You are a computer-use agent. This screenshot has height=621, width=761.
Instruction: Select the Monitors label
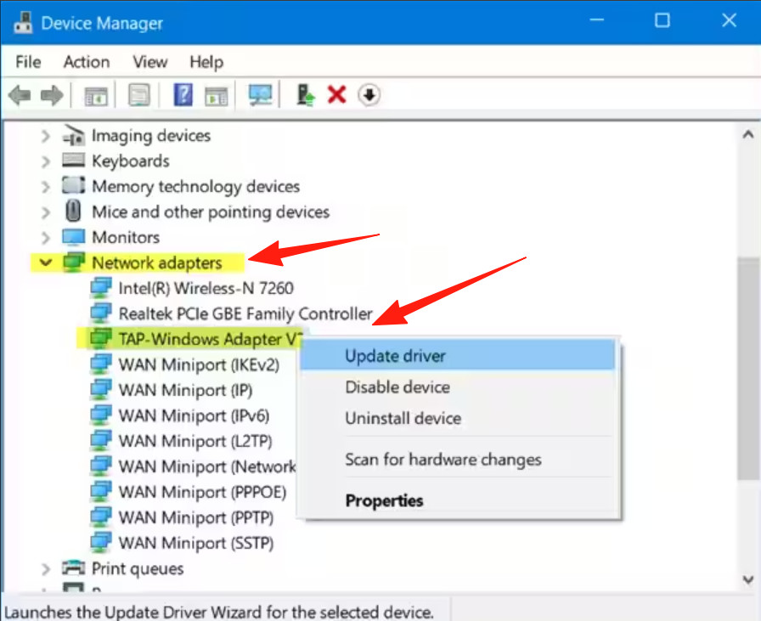click(x=126, y=237)
